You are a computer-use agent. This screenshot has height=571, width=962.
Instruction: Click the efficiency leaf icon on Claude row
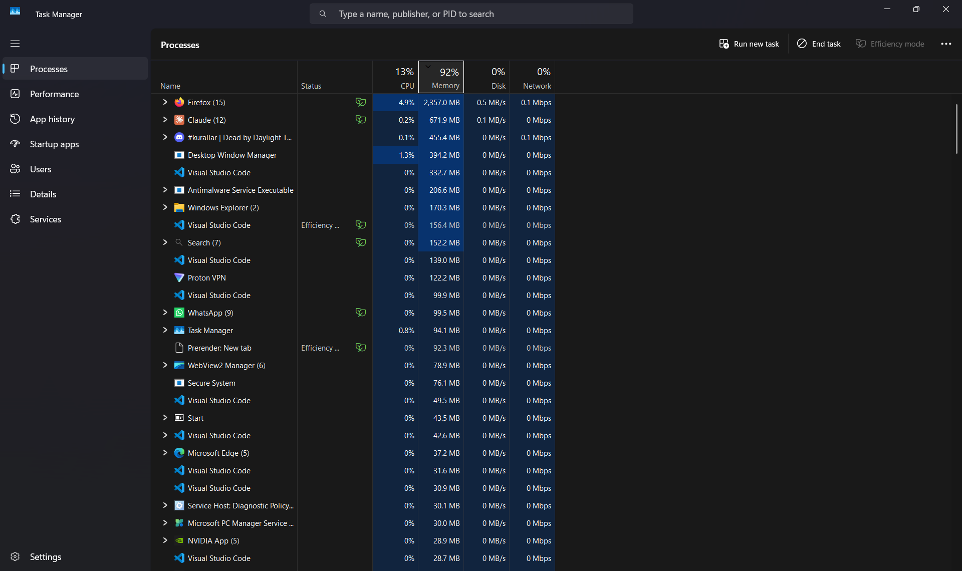pos(361,120)
